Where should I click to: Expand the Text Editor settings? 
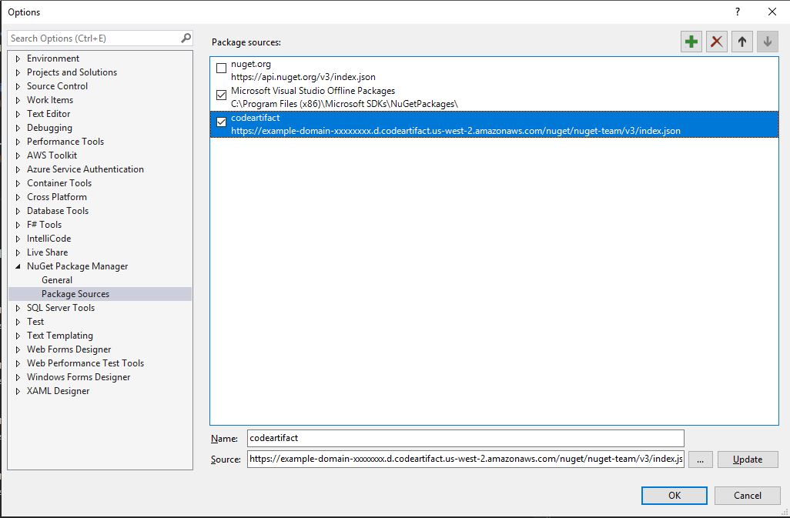pyautogui.click(x=18, y=113)
